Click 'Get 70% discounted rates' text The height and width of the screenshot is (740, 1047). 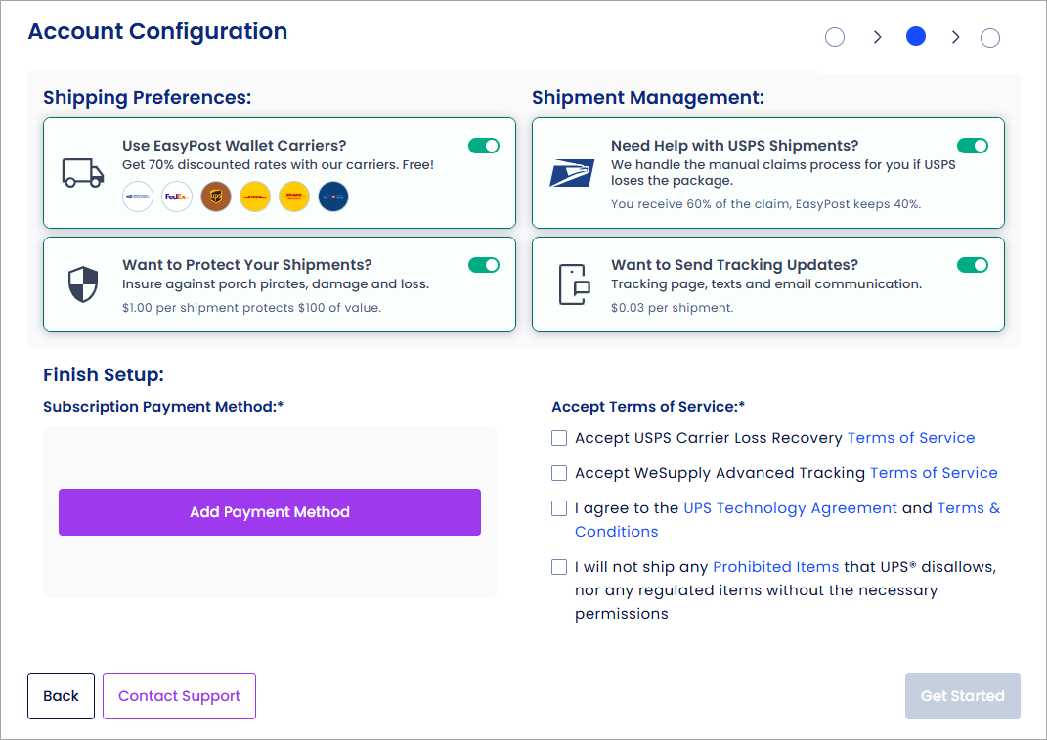pos(278,165)
